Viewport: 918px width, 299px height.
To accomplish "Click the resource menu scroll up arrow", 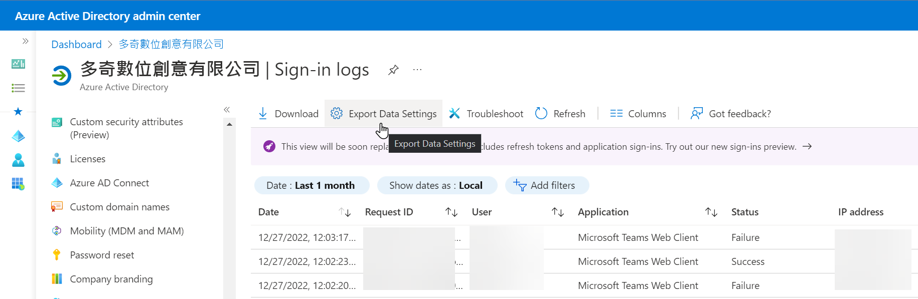I will (x=229, y=124).
